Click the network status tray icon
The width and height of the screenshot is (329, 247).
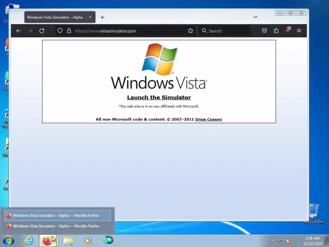click(x=281, y=241)
